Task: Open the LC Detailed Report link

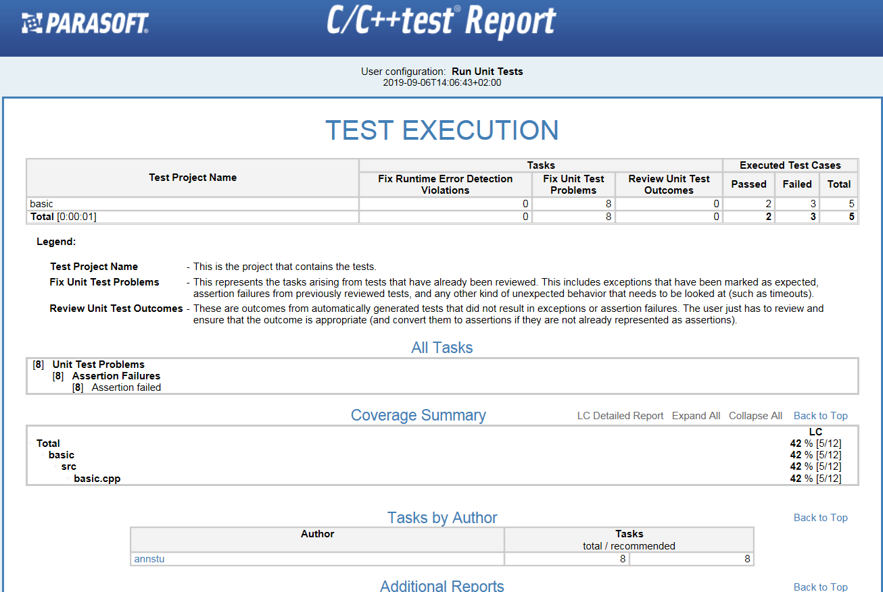Action: 620,416
